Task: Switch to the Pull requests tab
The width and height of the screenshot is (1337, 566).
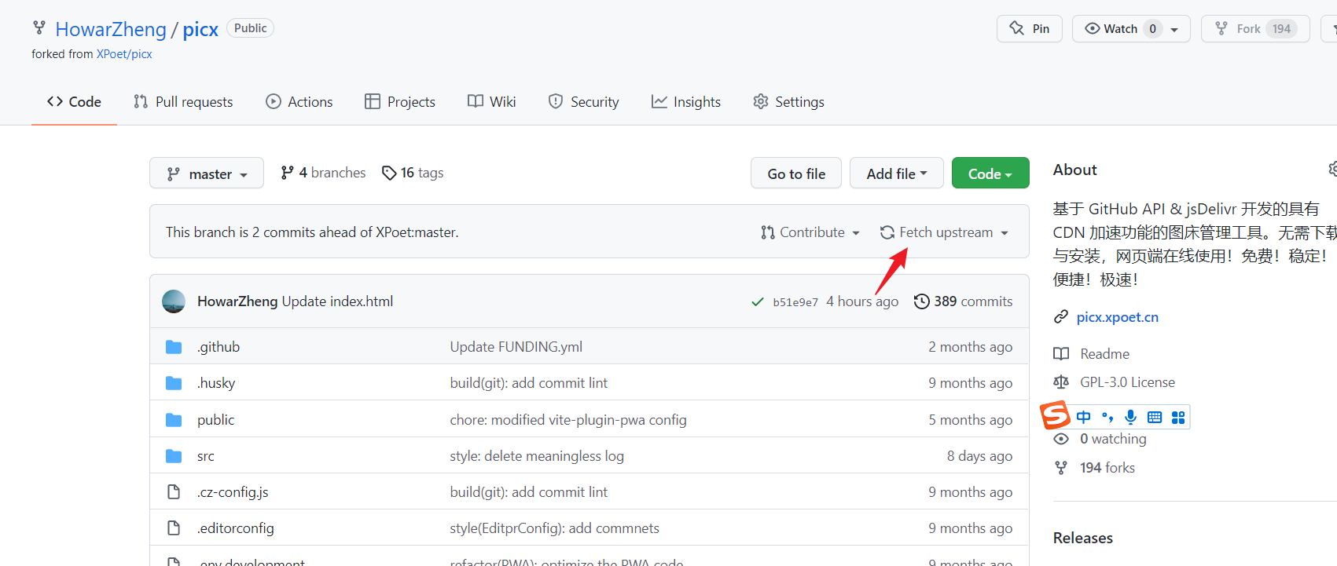Action: [x=183, y=102]
